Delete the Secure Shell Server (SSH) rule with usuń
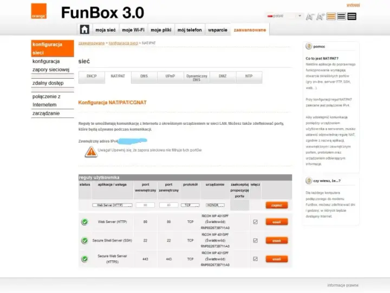The width and height of the screenshot is (390, 293). (277, 240)
